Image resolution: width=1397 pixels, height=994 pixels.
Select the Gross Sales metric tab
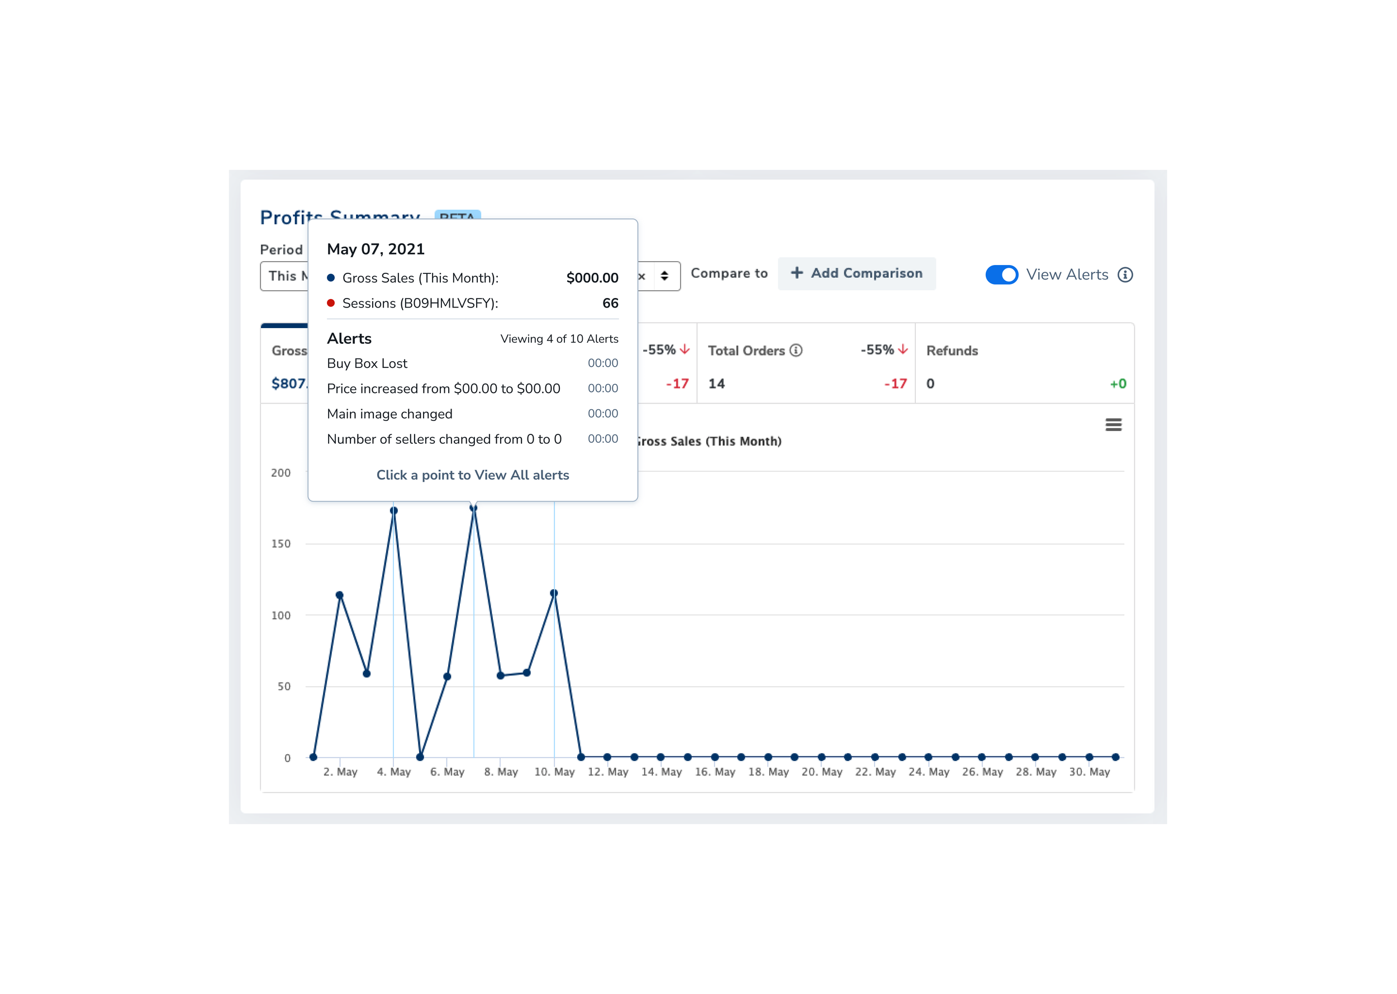tap(285, 364)
